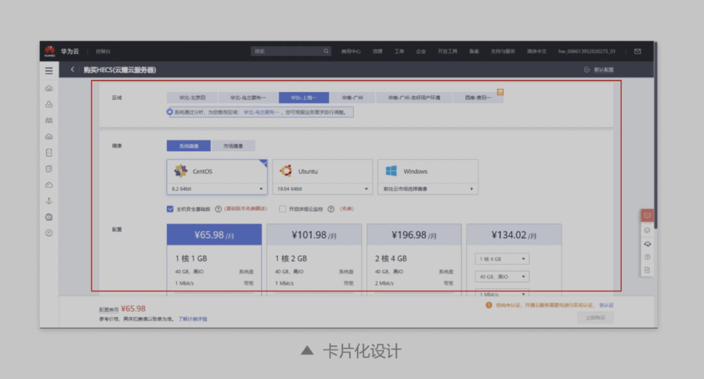Click help icon next to 主机安全基础版
The image size is (704, 379).
pyautogui.click(x=219, y=209)
